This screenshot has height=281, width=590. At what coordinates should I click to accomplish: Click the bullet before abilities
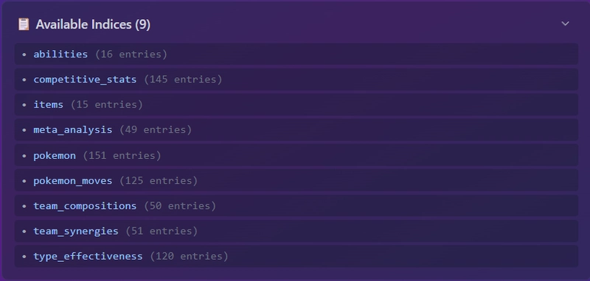point(24,54)
